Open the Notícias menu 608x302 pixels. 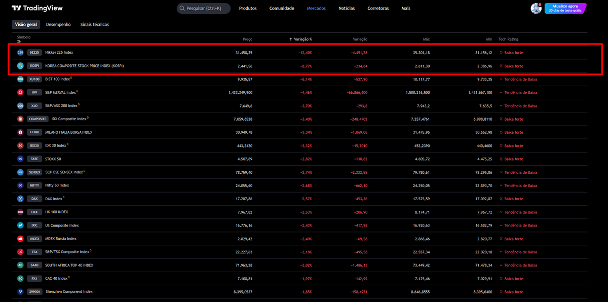coord(347,9)
